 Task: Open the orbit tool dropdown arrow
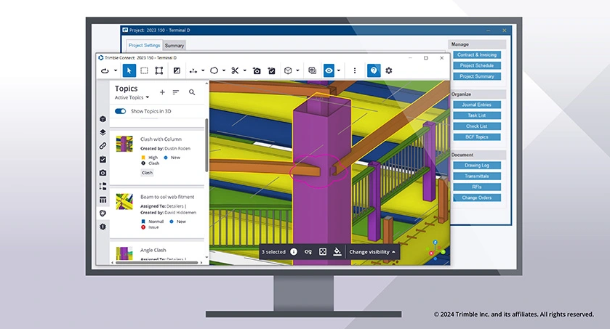[116, 70]
